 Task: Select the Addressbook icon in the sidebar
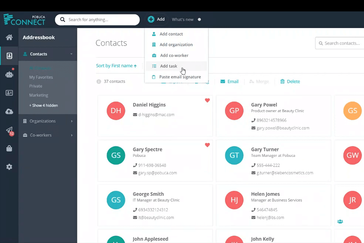tap(9, 55)
